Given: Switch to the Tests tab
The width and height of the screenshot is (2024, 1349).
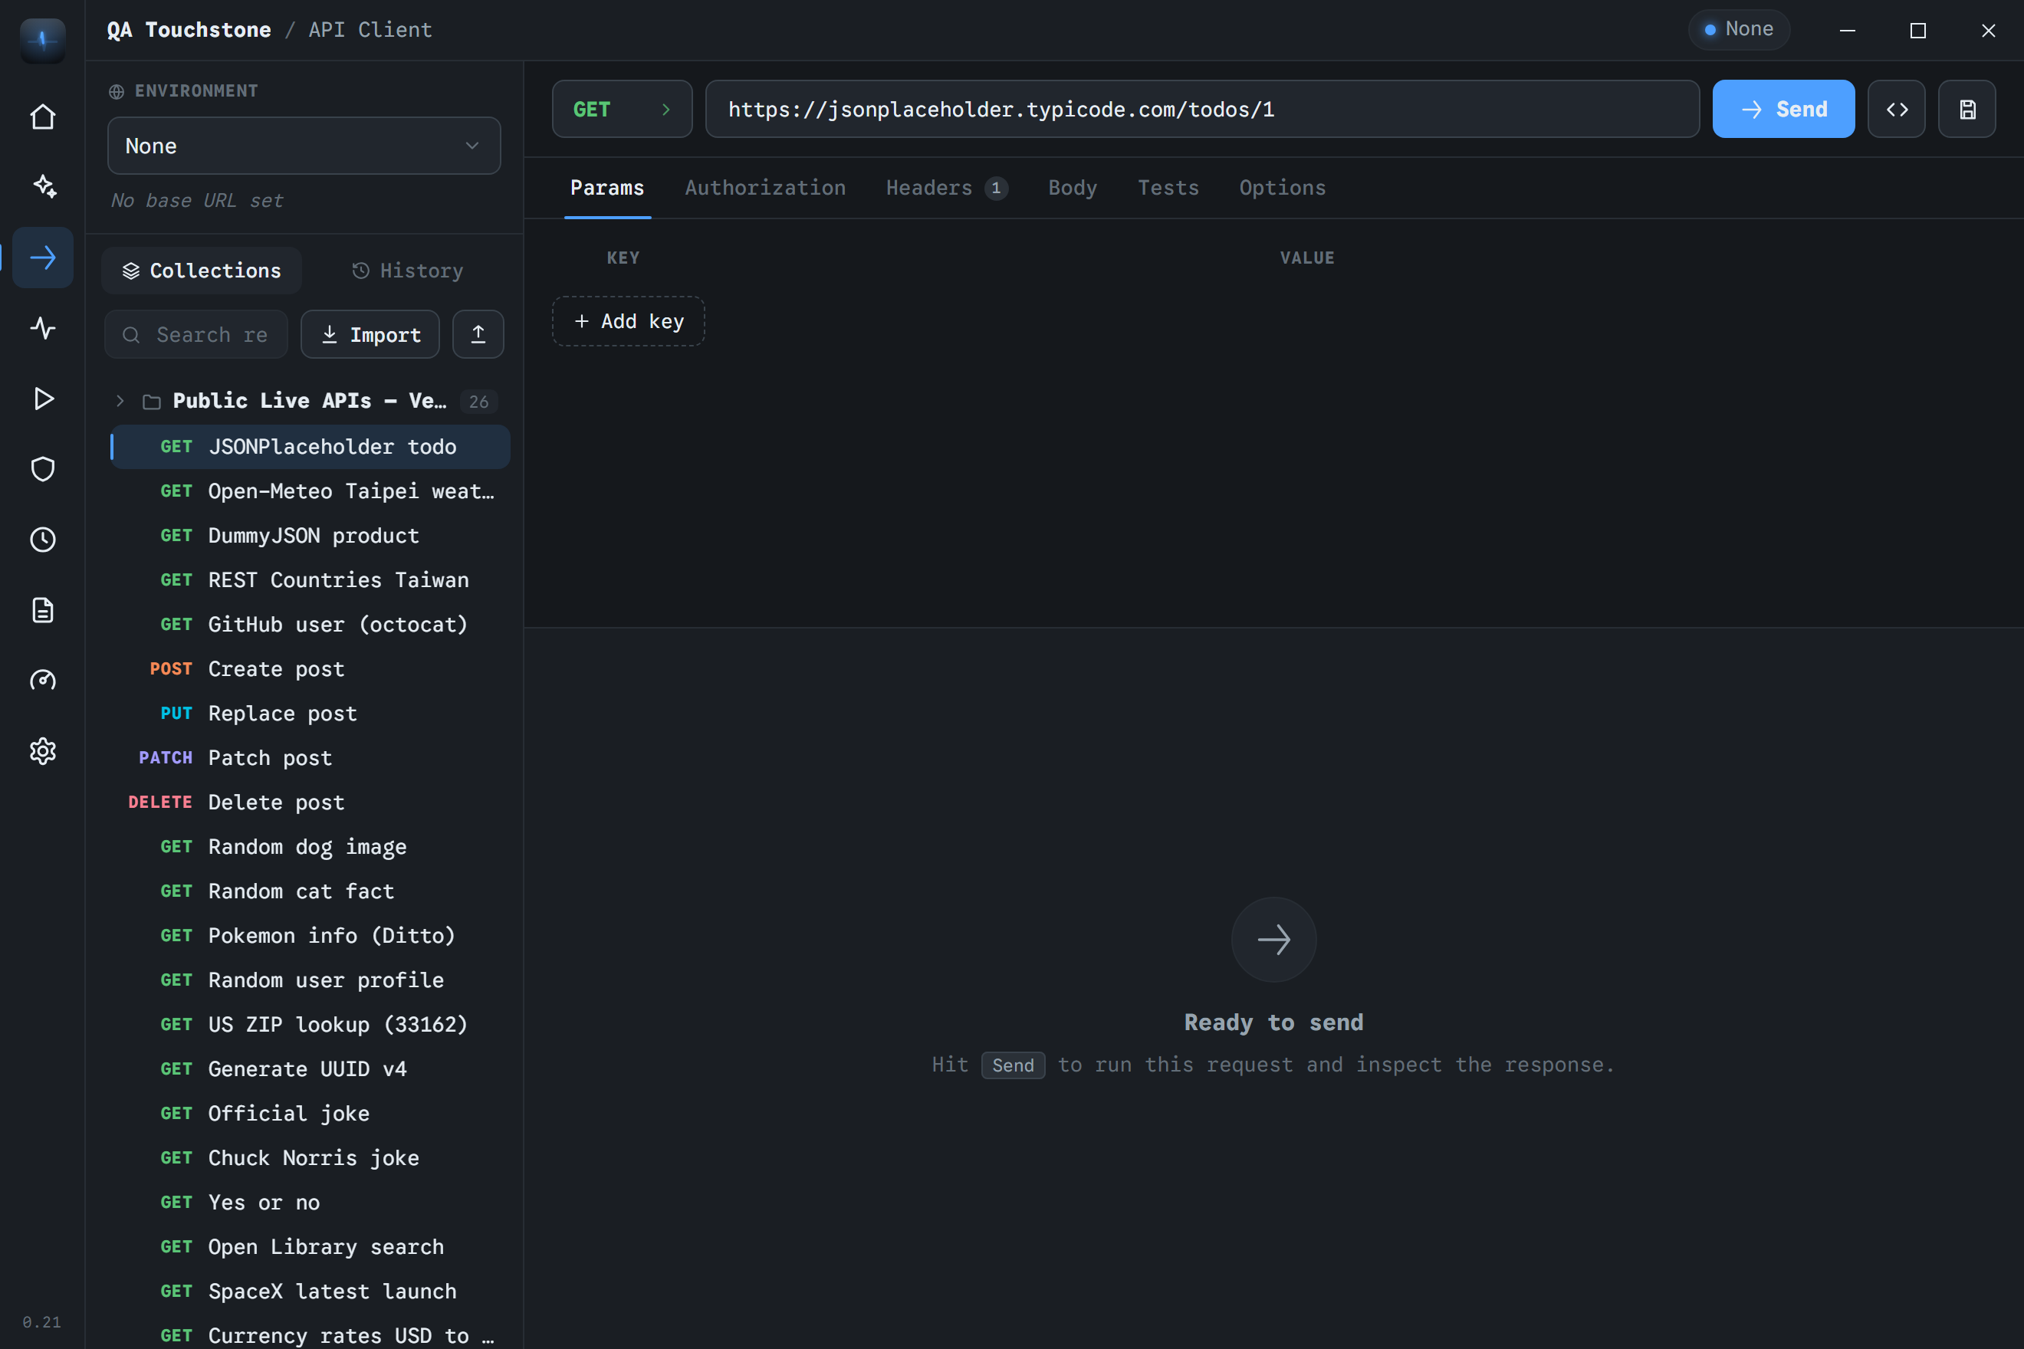Looking at the screenshot, I should (x=1168, y=188).
